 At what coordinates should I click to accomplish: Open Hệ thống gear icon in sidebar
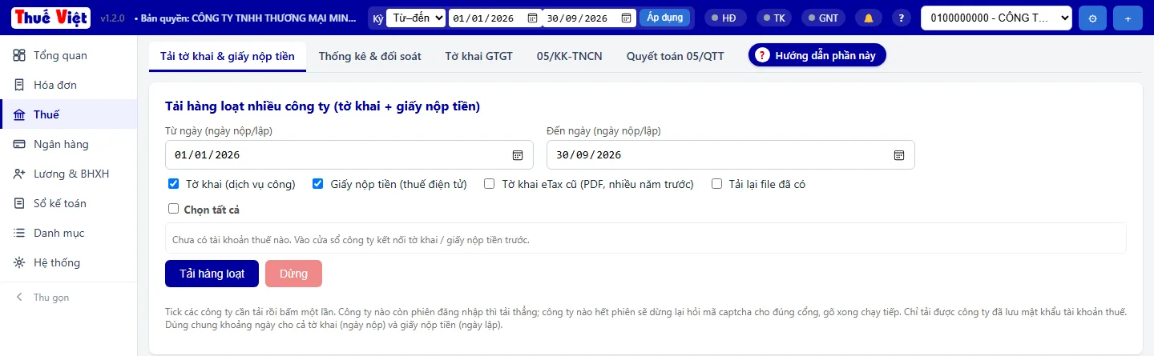[x=19, y=262]
